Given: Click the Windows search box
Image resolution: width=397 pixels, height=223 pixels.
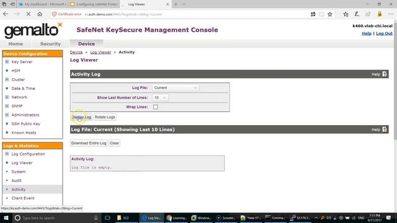Looking at the screenshot, I should tap(57, 217).
